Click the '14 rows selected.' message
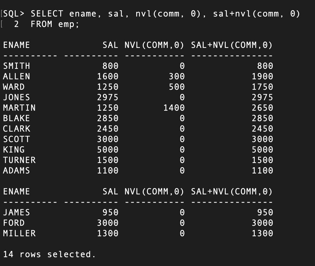This screenshot has height=266, width=315. [49, 254]
